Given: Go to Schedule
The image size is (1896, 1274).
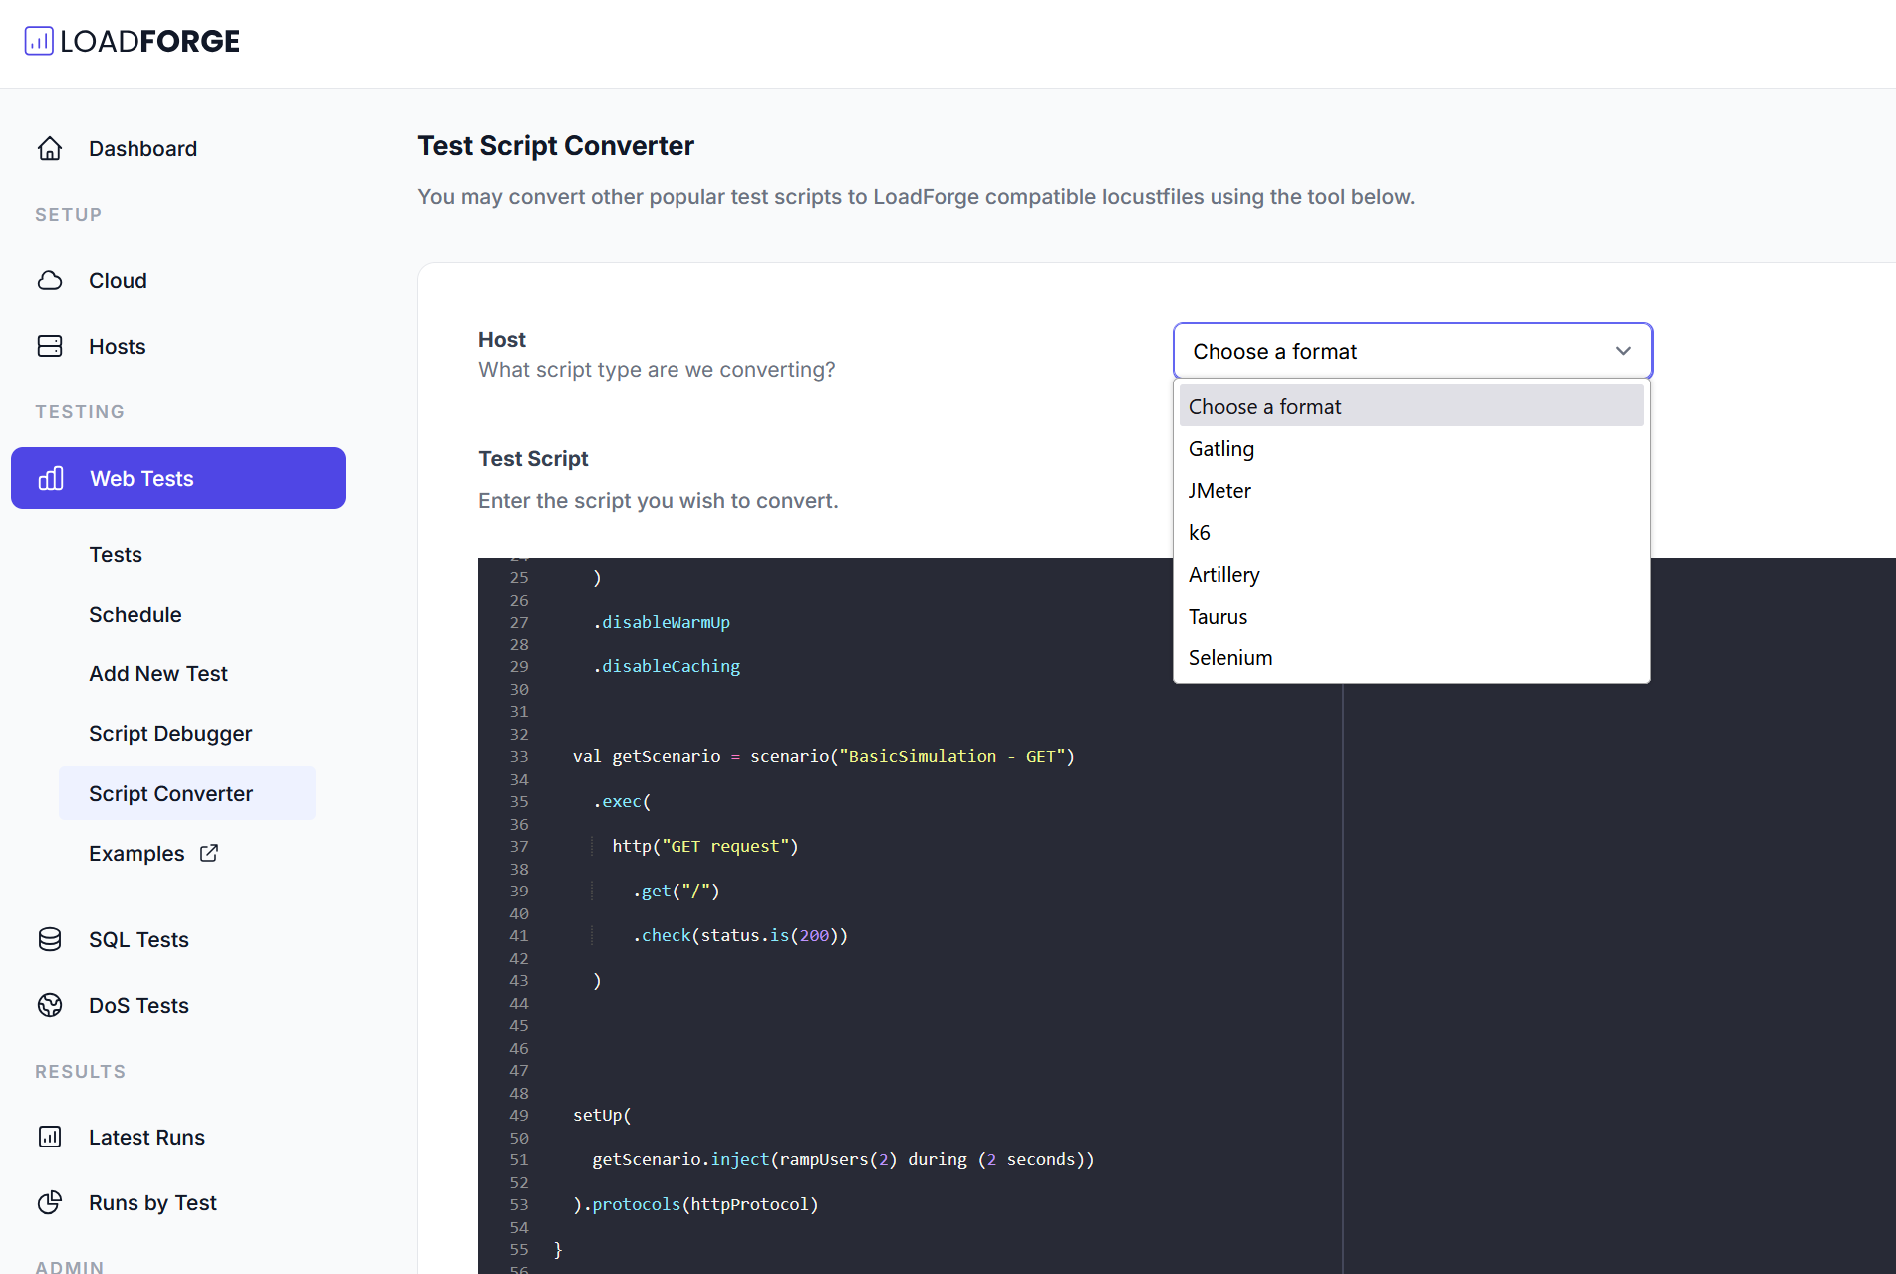Looking at the screenshot, I should tap(135, 614).
